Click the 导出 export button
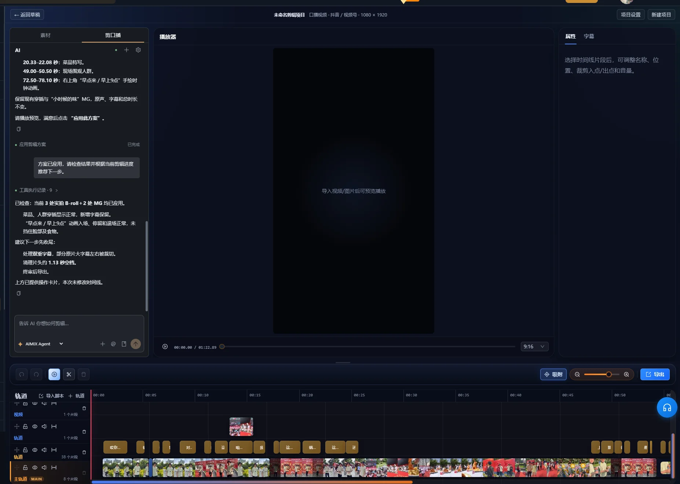Screen dimensions: 680x484 pos(655,374)
